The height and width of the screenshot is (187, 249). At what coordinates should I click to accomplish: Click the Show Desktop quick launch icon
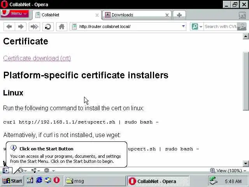30,180
